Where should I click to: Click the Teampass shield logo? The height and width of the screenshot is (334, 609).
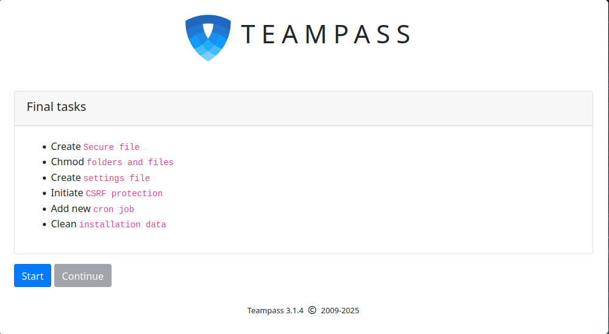pos(208,37)
